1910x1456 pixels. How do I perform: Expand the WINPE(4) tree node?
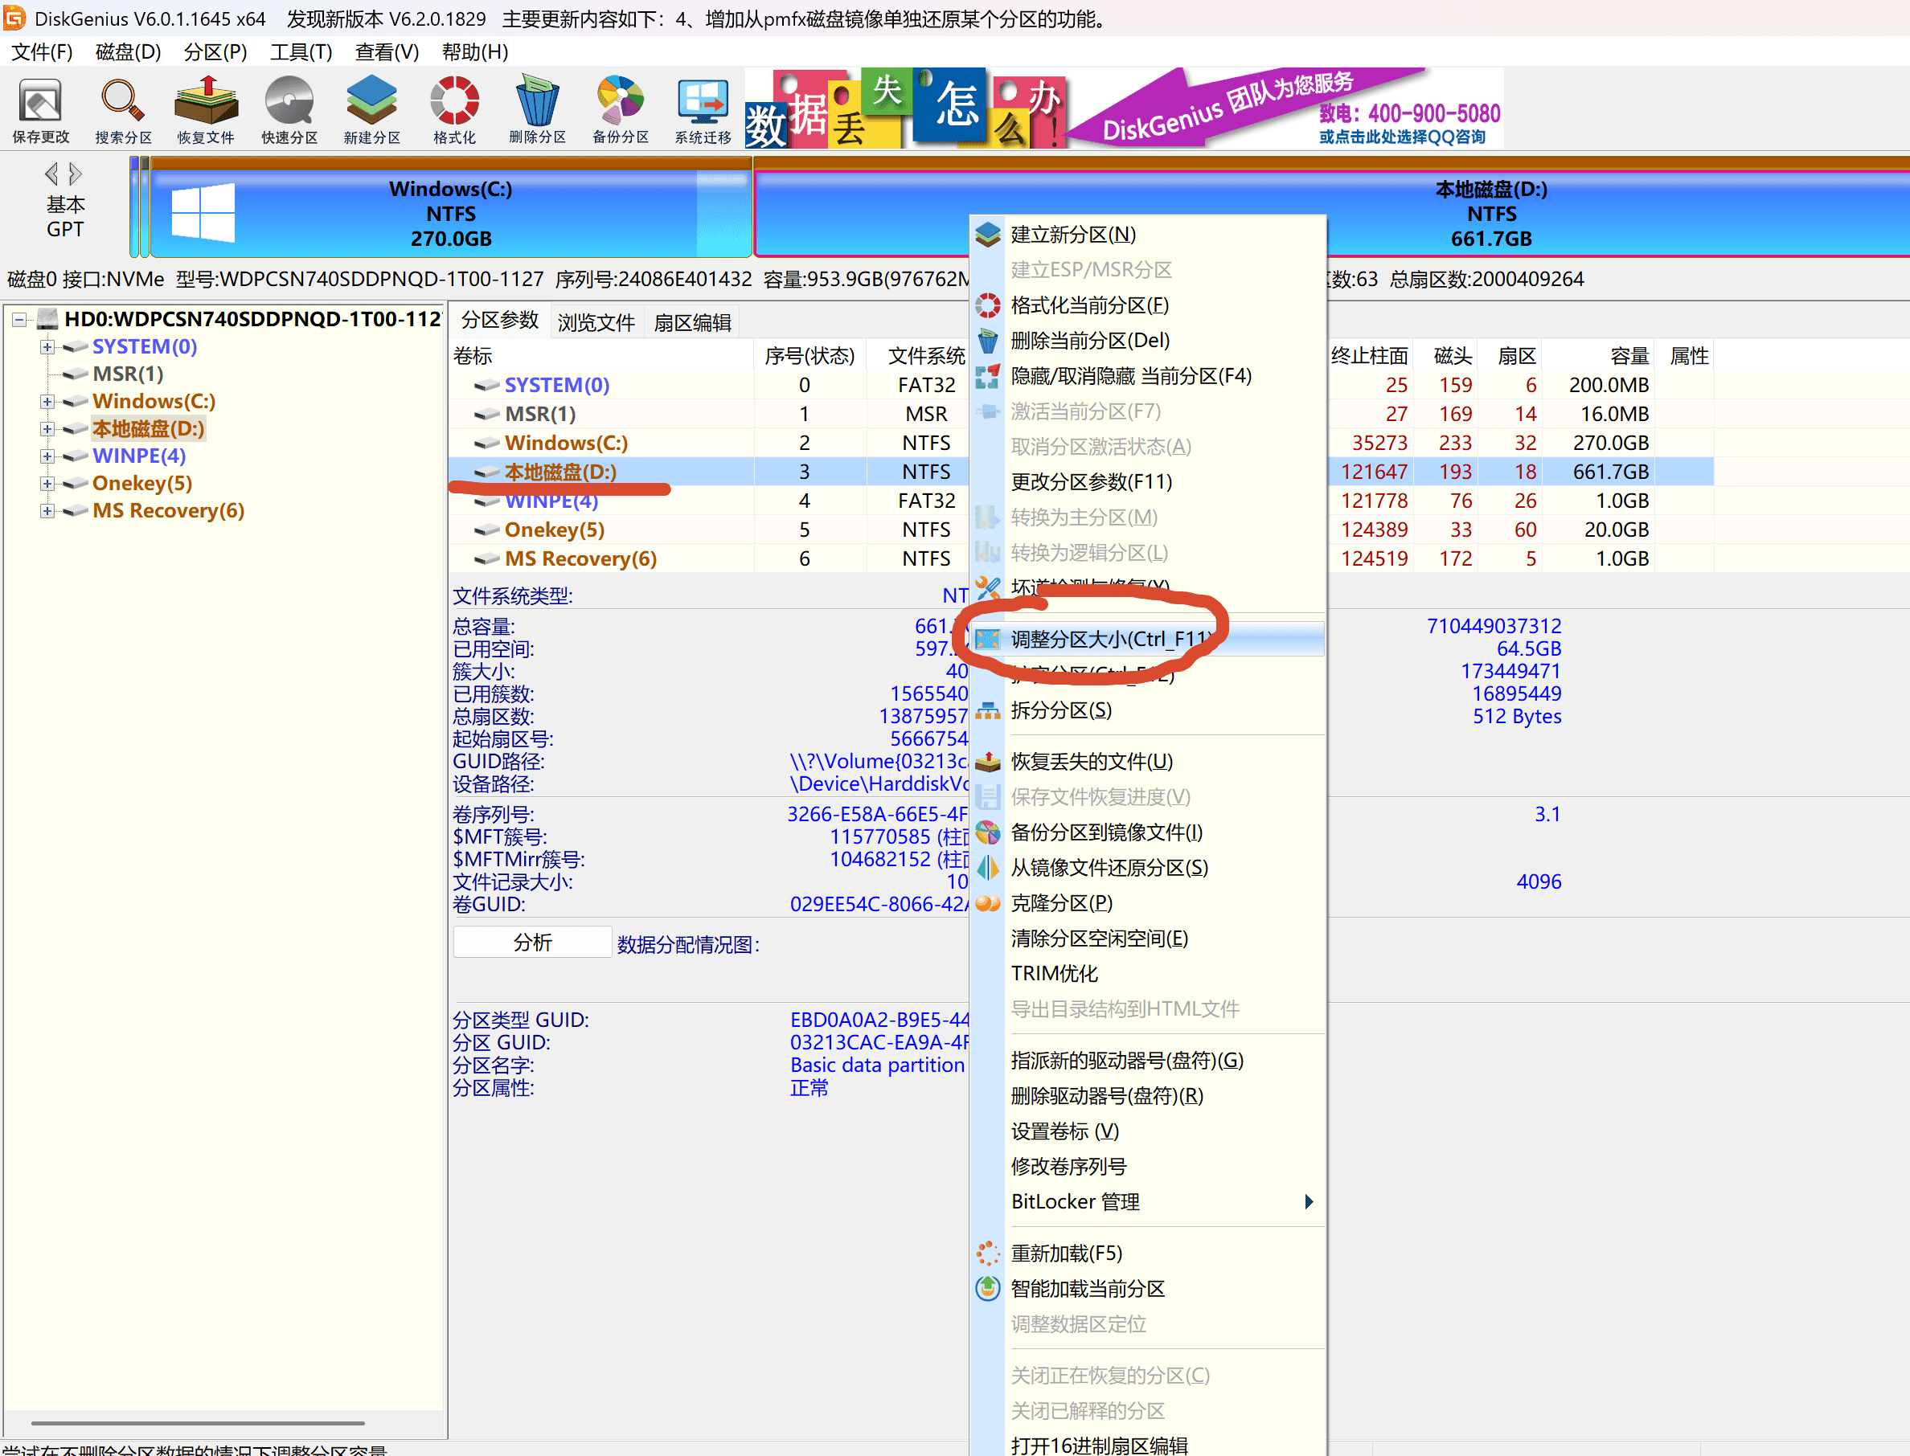coord(47,456)
